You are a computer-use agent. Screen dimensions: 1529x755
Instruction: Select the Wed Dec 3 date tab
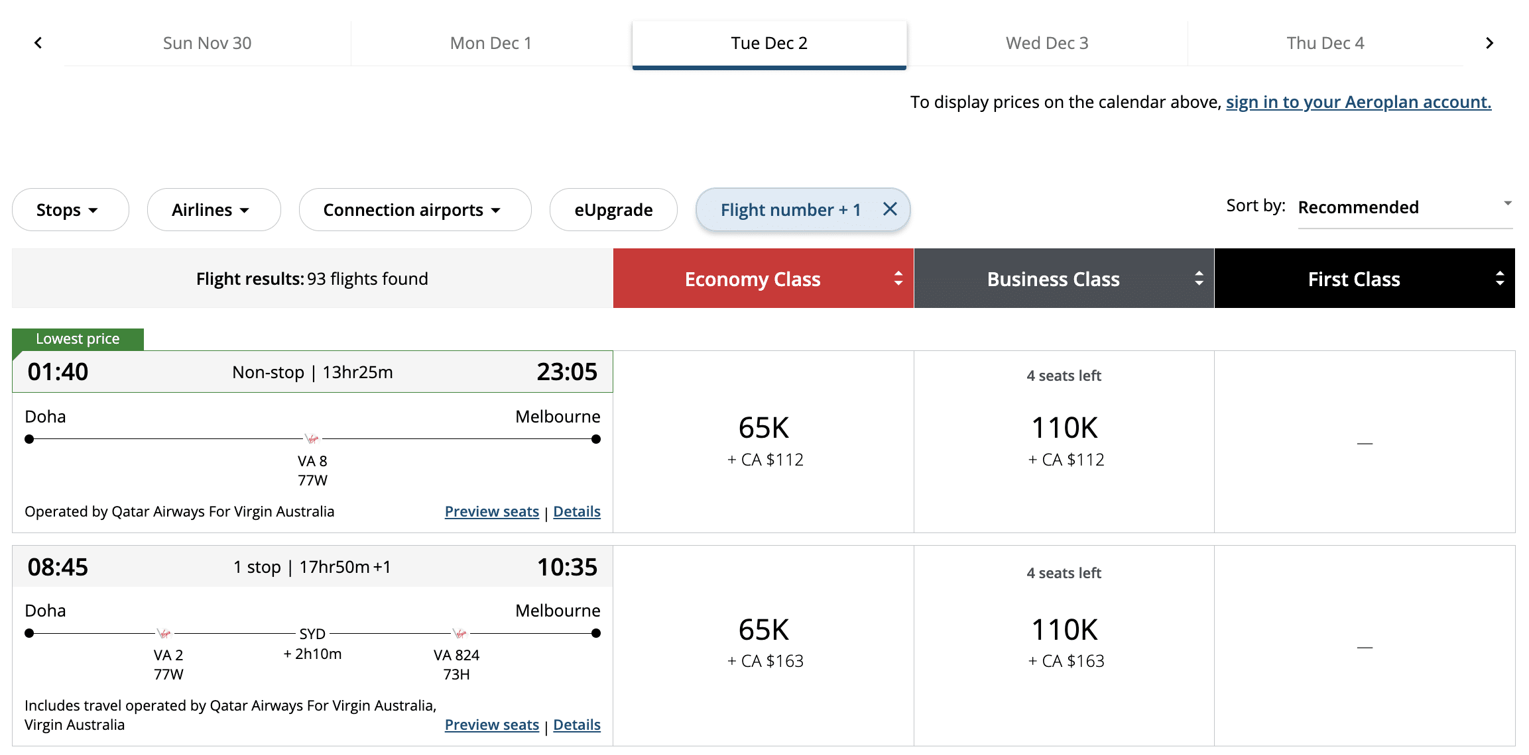(1047, 43)
